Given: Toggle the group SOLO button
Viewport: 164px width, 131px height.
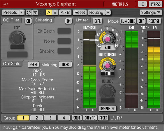Looking at the screenshot, I should [x=77, y=118].
